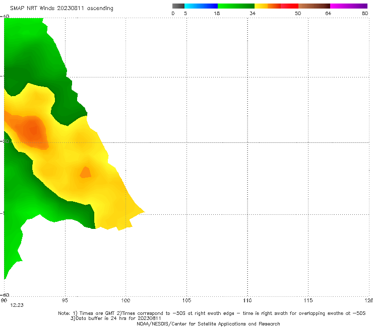Click the magenta-purple 64-80 color bar segment
The height and width of the screenshot is (327, 373).
tap(349, 6)
